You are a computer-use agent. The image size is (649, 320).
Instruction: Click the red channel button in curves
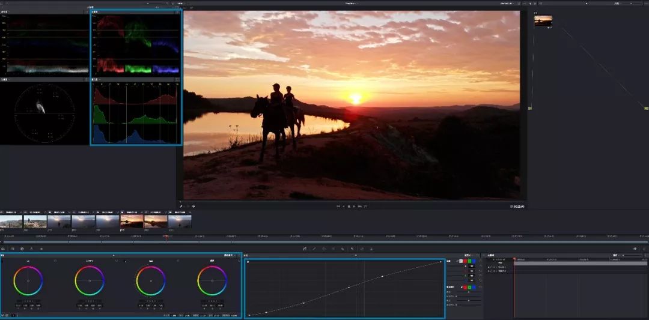464,261
